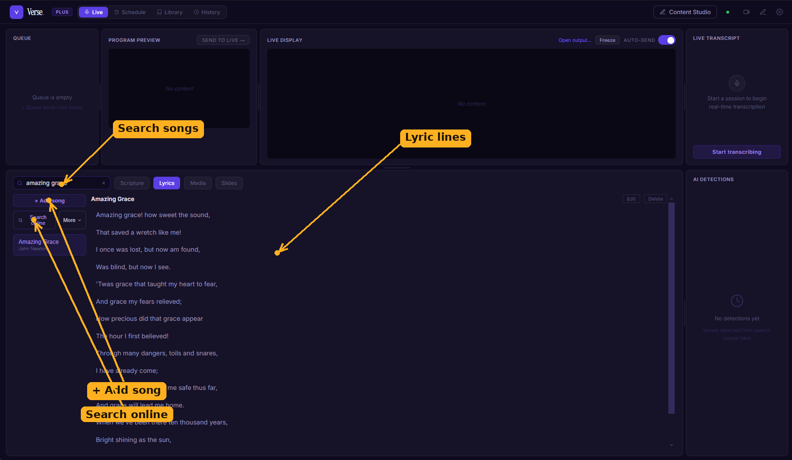
Task: Click the live display output area
Action: [x=471, y=104]
